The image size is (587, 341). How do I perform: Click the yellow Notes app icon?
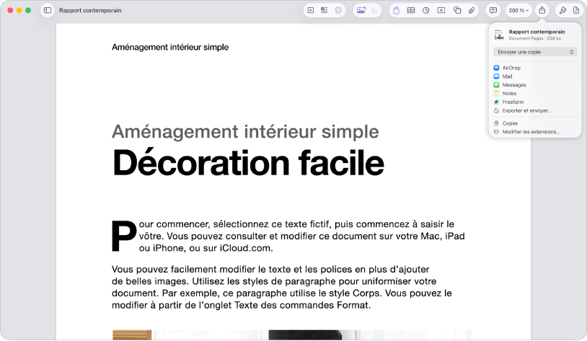(x=496, y=94)
